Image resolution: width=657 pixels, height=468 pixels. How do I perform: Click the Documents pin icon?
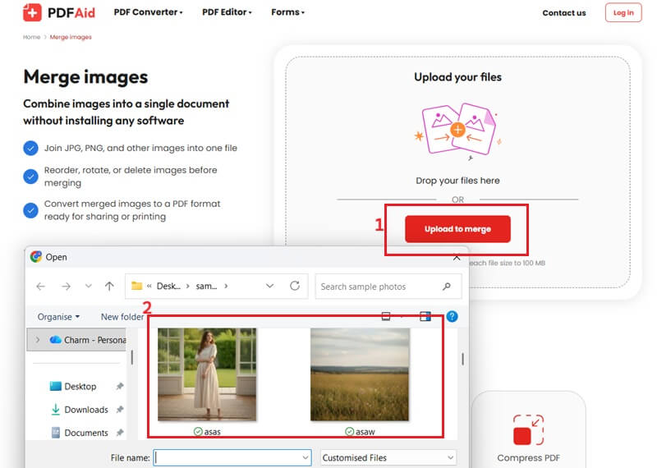coord(120,433)
